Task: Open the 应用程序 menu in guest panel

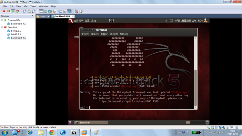Action: 78,21
